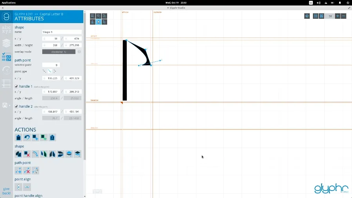The image size is (352, 198).
Task: Click the undo action icon
Action: (x=27, y=137)
